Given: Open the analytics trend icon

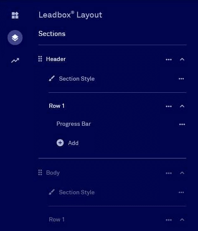Looking at the screenshot, I should [15, 61].
